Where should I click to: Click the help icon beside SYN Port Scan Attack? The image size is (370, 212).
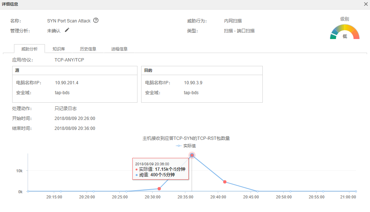click(x=95, y=21)
